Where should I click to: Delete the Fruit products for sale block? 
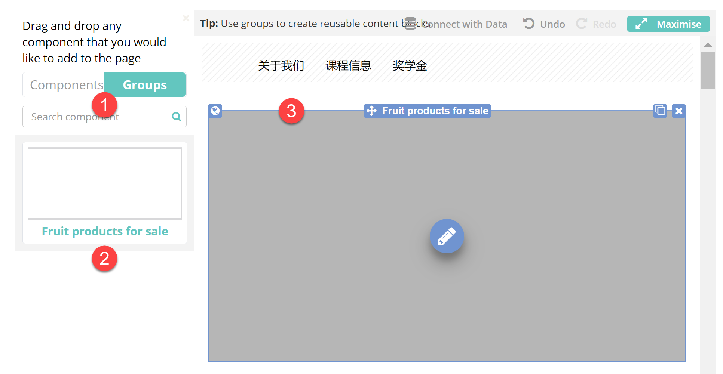click(678, 111)
